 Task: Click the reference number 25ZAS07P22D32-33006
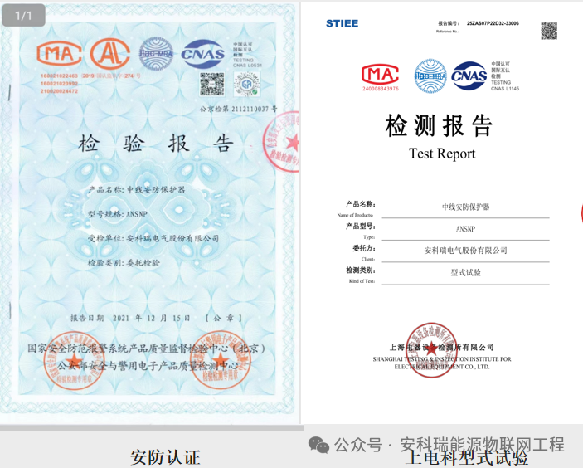pyautogui.click(x=493, y=24)
